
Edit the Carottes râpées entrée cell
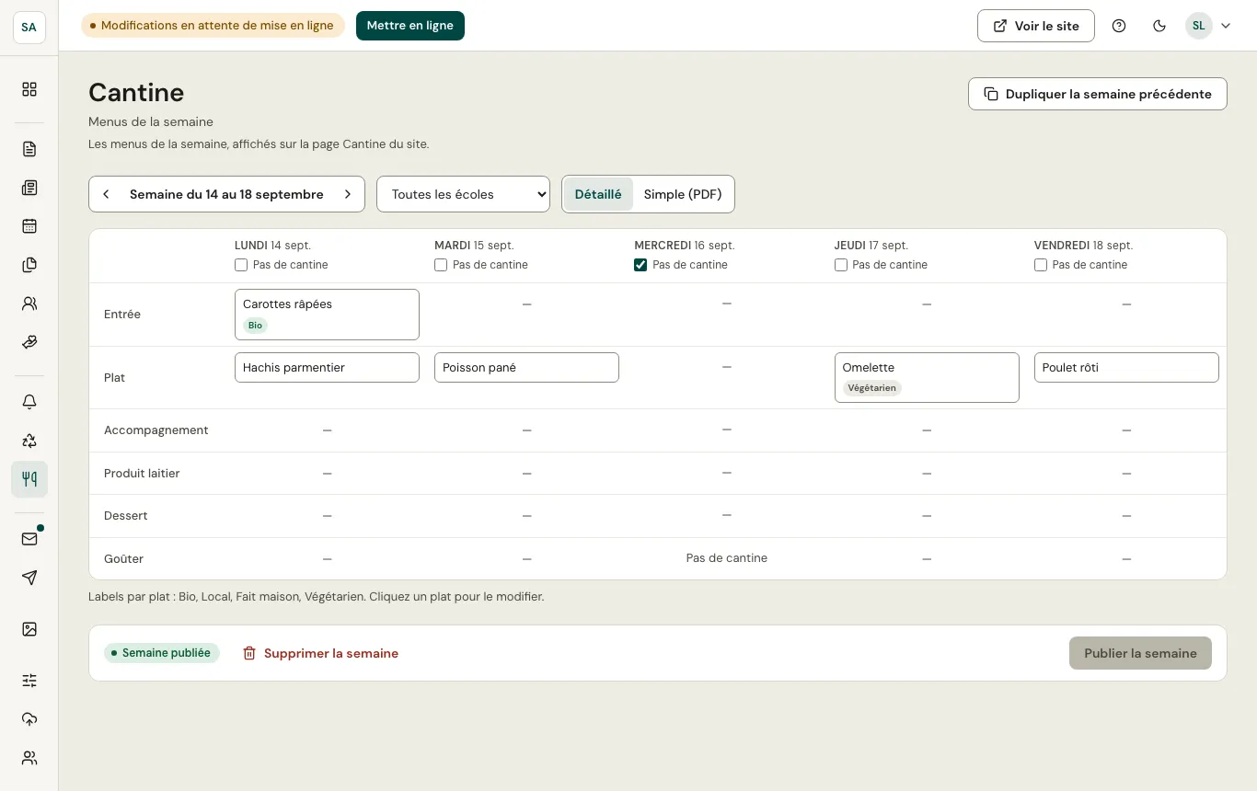[x=327, y=315]
